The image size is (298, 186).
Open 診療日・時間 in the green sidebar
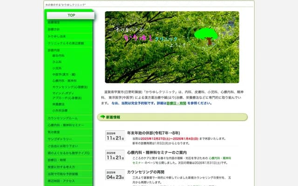(x=57, y=160)
